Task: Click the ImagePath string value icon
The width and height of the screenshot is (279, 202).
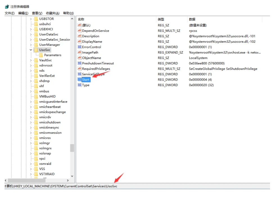Action: pos(80,53)
